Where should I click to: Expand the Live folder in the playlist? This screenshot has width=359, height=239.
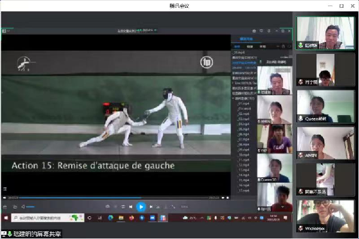[233, 83]
